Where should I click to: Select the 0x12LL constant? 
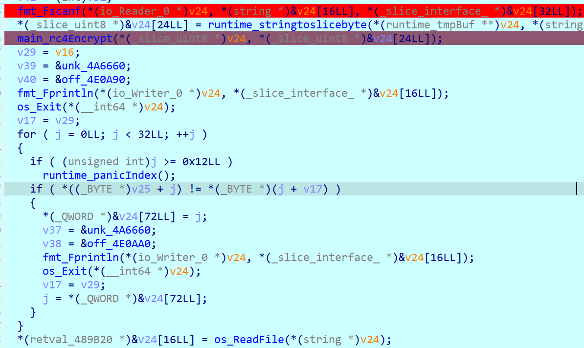pyautogui.click(x=207, y=161)
